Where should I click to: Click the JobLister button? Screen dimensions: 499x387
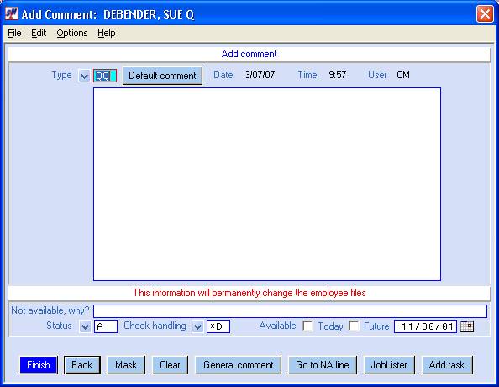389,365
